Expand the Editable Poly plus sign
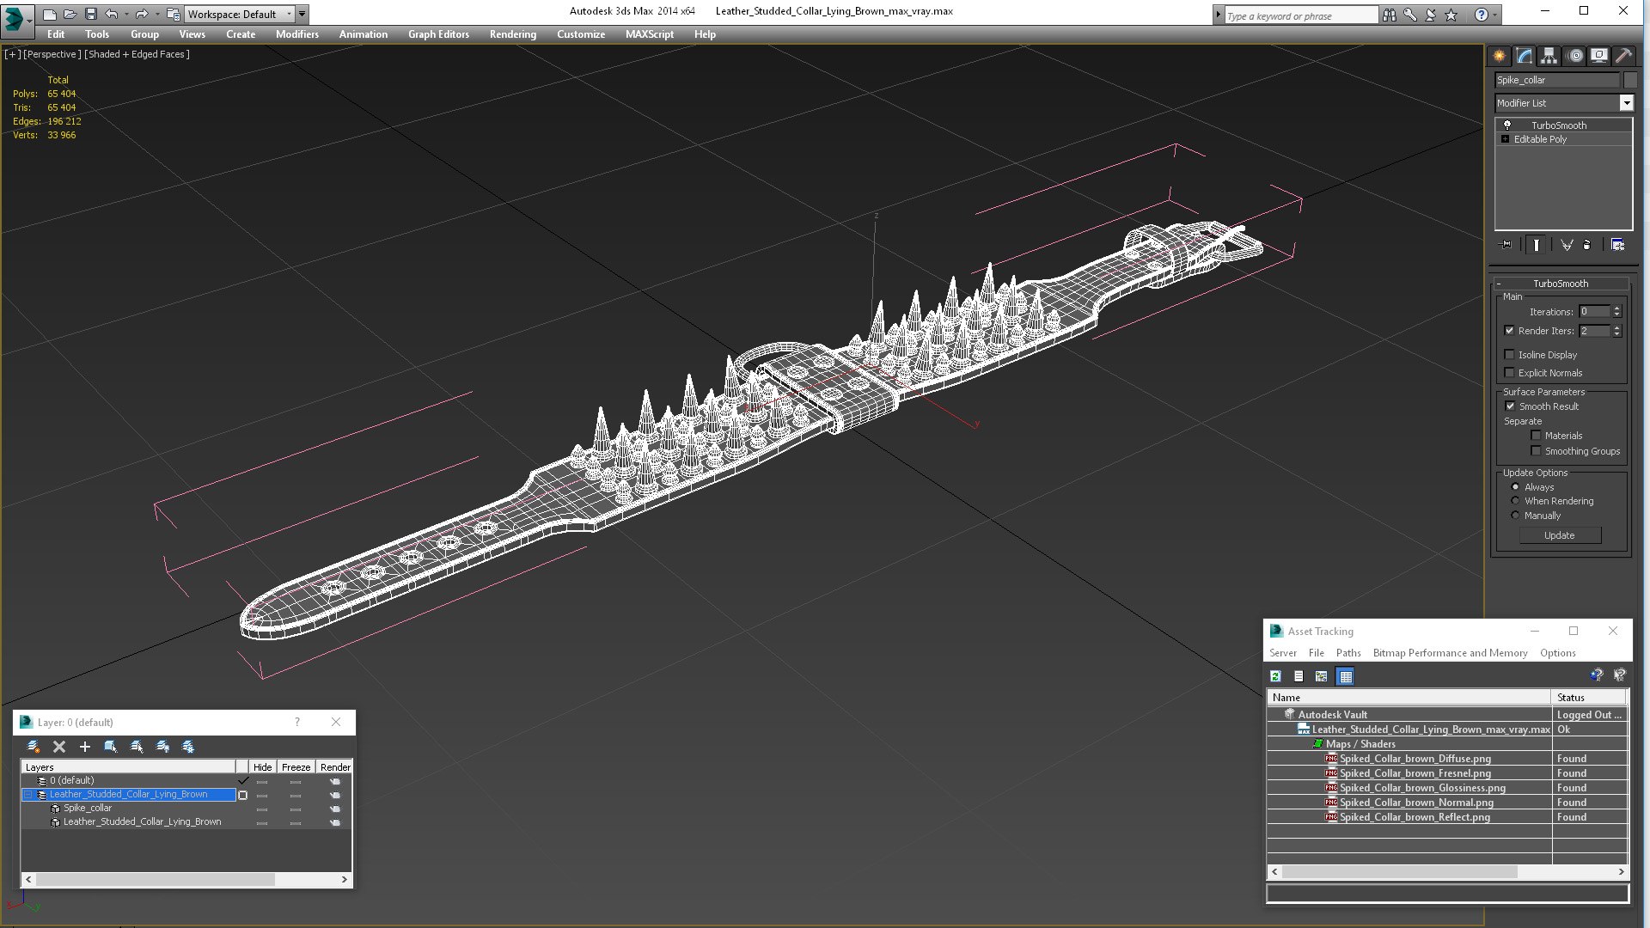1650x928 pixels. pos(1505,139)
